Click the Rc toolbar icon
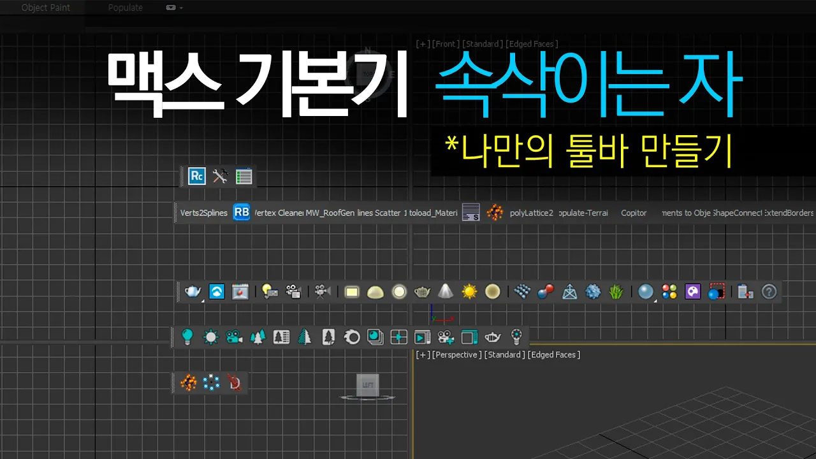This screenshot has width=816, height=459. tap(197, 176)
